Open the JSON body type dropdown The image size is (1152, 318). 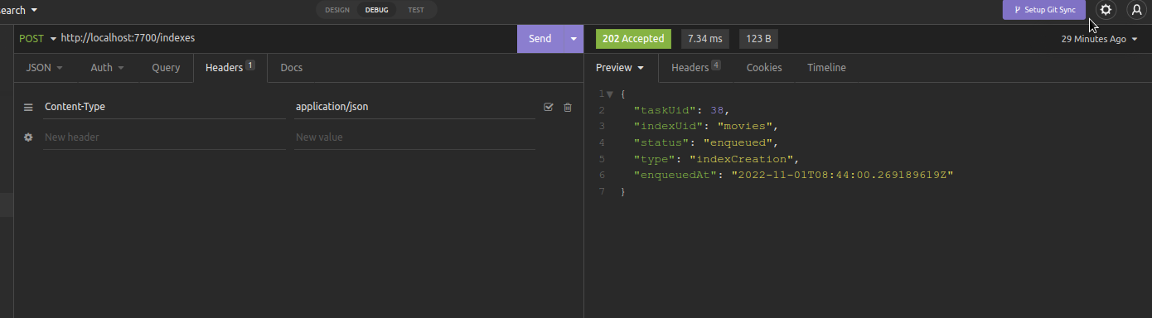click(45, 68)
